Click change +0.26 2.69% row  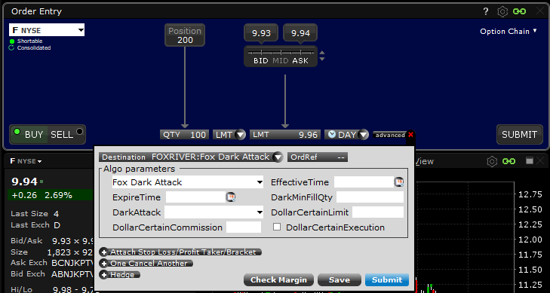coord(51,195)
